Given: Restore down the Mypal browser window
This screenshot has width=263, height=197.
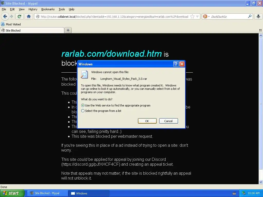Looking at the screenshot, I should point(253,3).
